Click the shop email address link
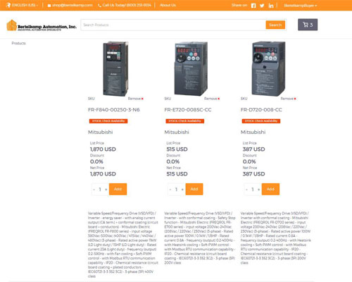The height and width of the screenshot is (282, 352). 70,5
